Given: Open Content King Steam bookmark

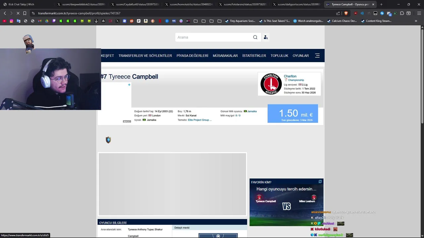Looking at the screenshot, I should pyautogui.click(x=376, y=21).
